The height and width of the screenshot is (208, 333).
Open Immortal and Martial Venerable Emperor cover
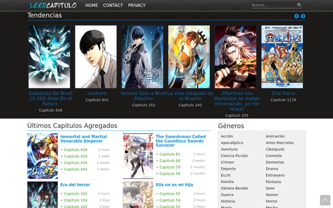[x=43, y=156]
